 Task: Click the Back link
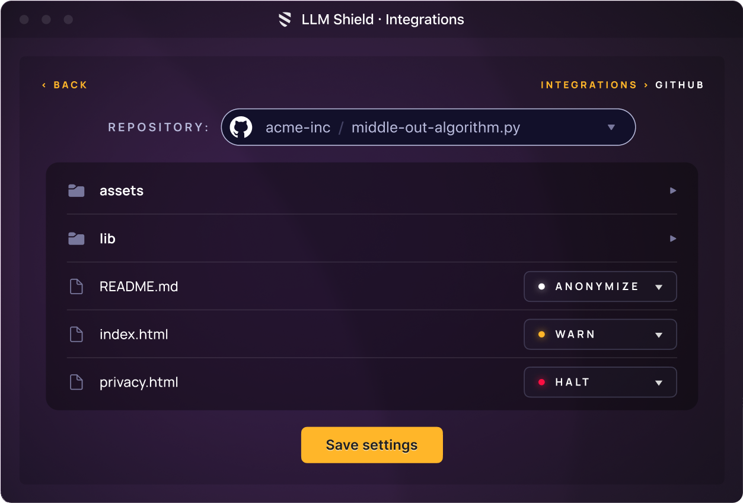click(x=65, y=85)
